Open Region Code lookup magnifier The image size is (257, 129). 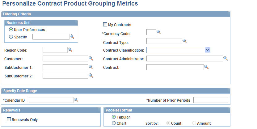(70, 50)
